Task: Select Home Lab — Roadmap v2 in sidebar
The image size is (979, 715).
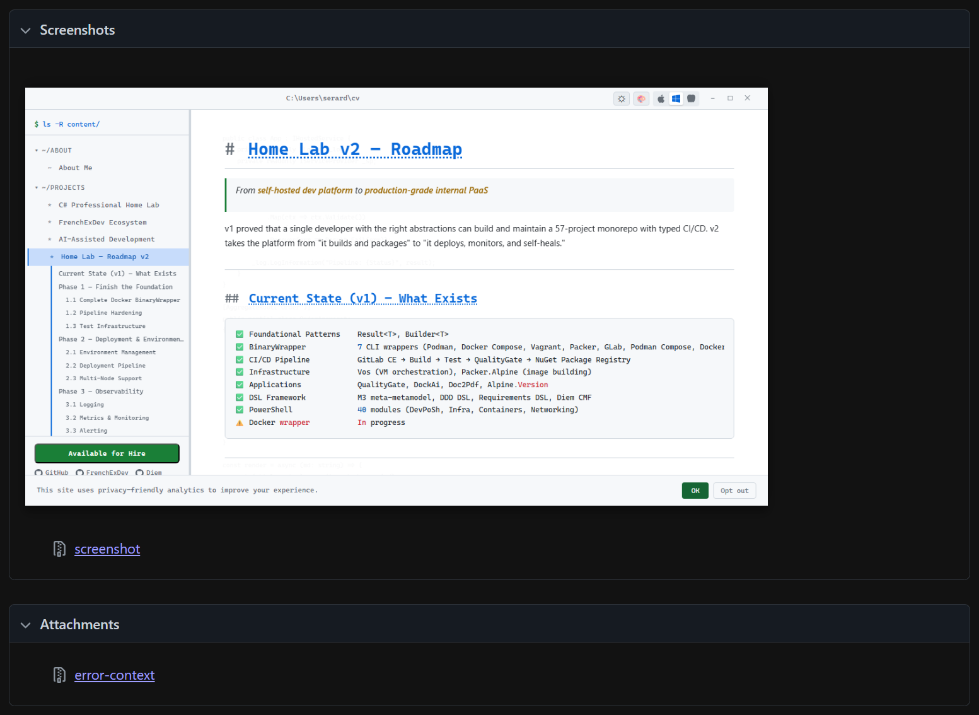Action: (105, 257)
